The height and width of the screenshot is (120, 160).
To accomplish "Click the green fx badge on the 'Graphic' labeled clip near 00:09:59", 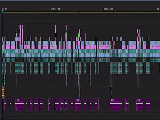I will click(102, 47).
